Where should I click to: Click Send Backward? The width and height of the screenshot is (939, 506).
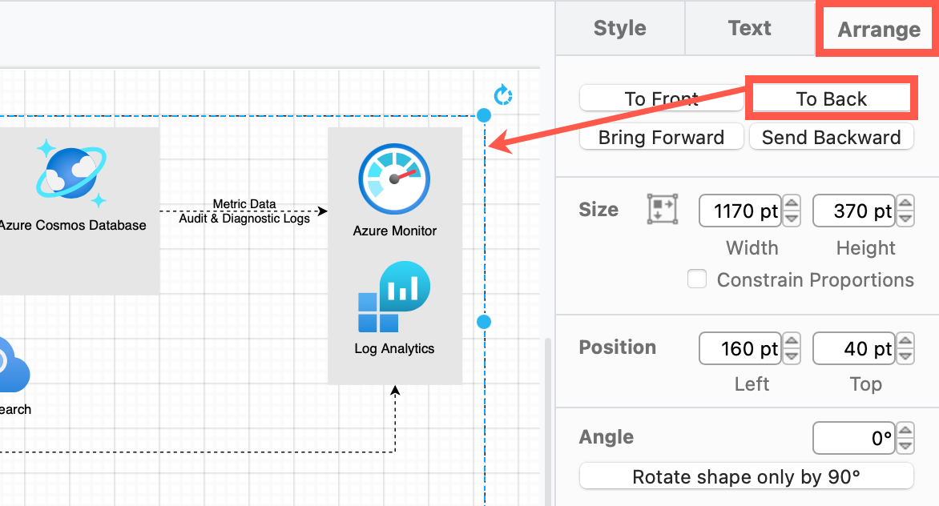(x=832, y=137)
